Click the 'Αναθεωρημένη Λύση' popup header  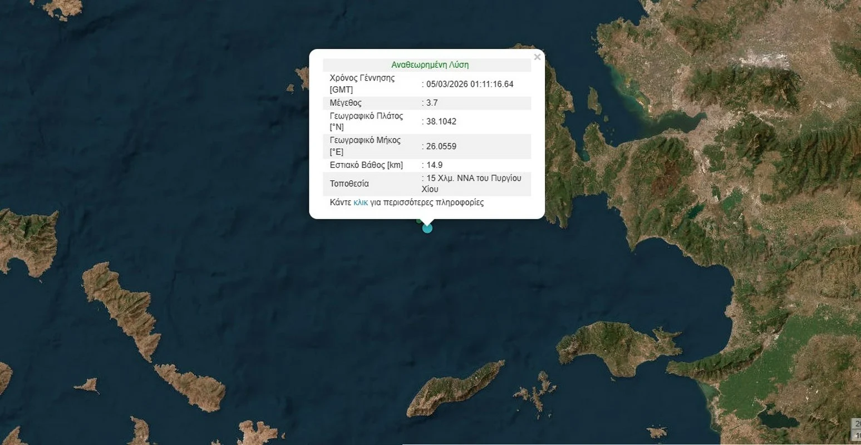[430, 65]
